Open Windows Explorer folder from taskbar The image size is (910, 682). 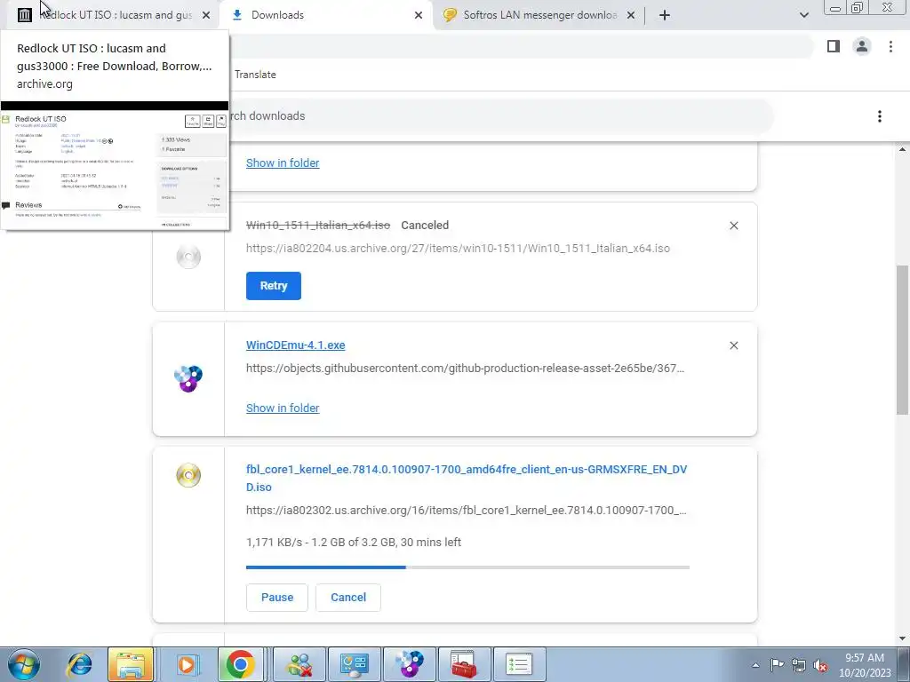(x=131, y=664)
